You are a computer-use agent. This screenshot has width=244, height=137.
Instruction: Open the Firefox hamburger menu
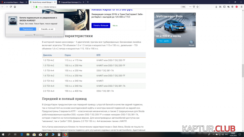click(x=242, y=7)
